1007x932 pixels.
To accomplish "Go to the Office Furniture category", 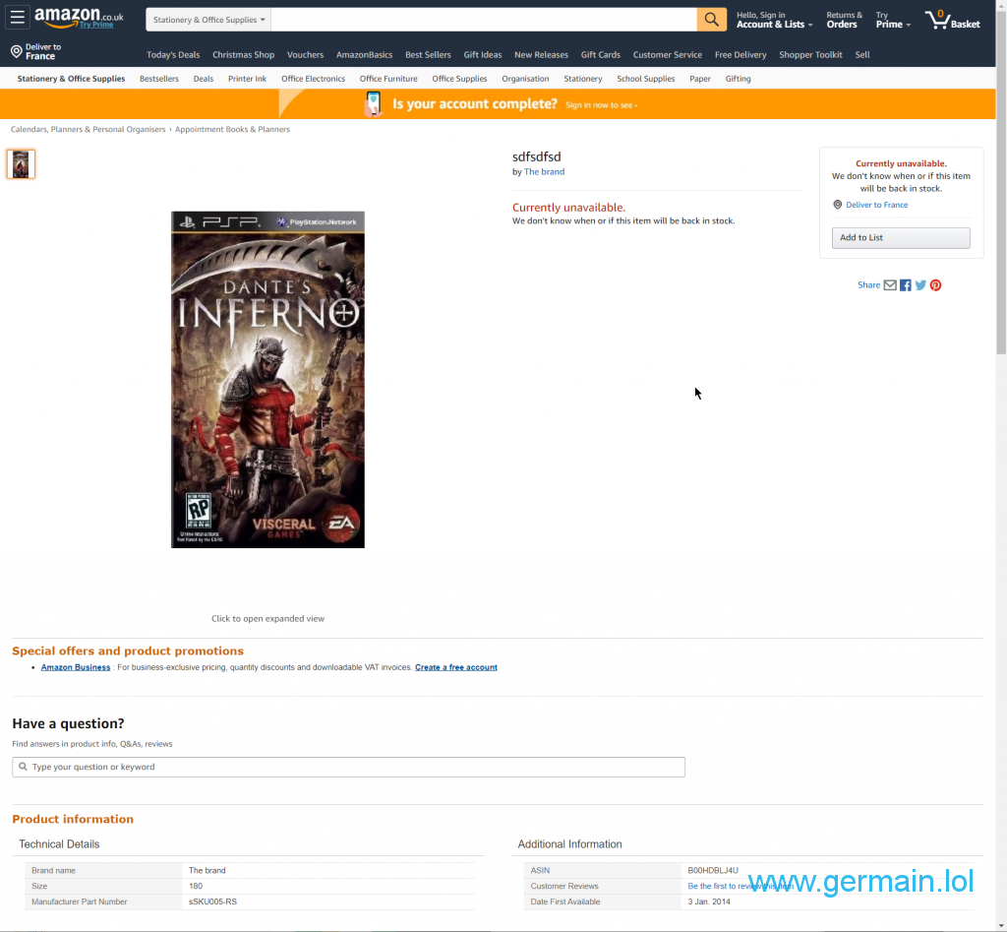I will pos(388,79).
